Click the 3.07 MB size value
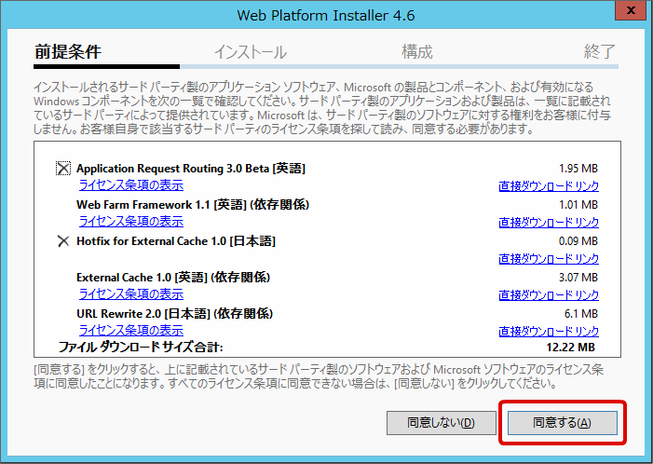The image size is (653, 464). (x=578, y=278)
